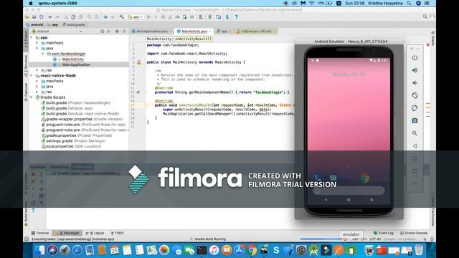
Task: Click the Gradle build progress bar
Action: point(322,239)
